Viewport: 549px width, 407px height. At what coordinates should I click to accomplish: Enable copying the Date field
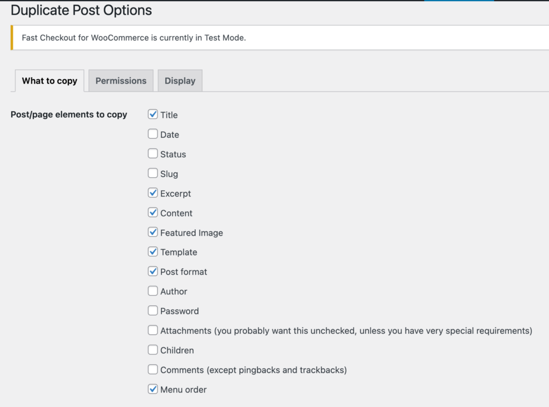(x=153, y=133)
